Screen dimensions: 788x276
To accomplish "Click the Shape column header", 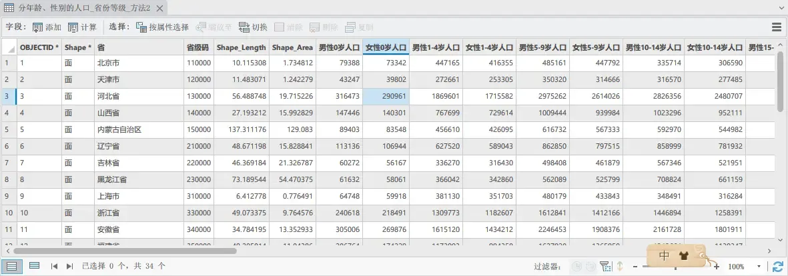I will (x=78, y=48).
